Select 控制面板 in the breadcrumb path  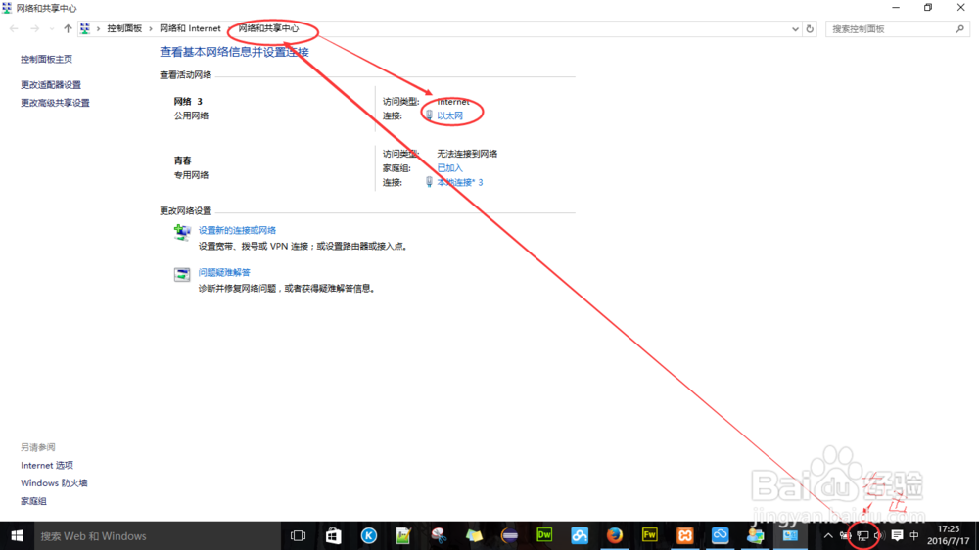[124, 28]
